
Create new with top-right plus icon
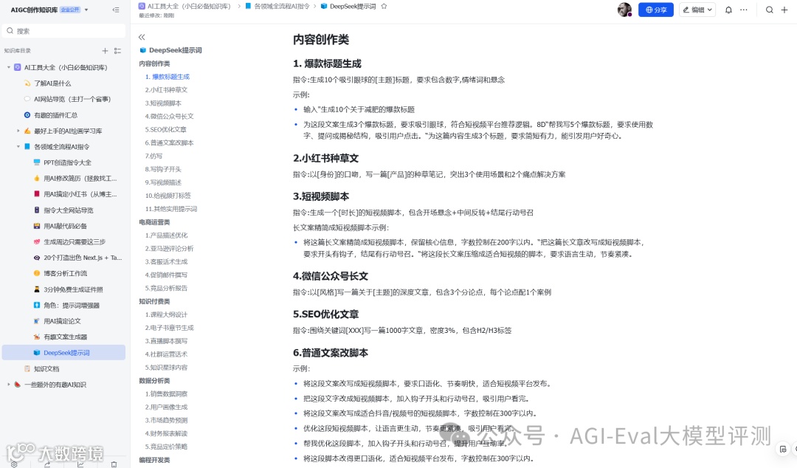tap(784, 10)
